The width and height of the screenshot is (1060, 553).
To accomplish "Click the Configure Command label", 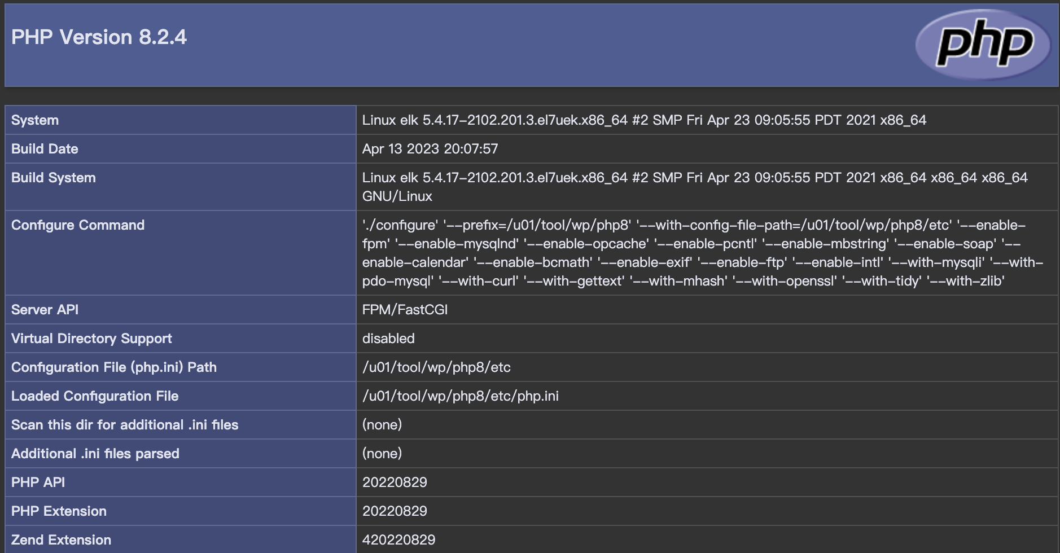I will coord(78,225).
